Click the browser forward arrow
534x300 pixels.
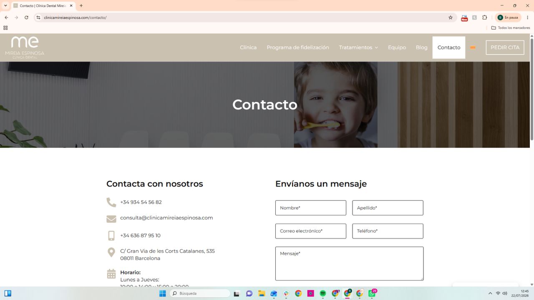pyautogui.click(x=16, y=17)
